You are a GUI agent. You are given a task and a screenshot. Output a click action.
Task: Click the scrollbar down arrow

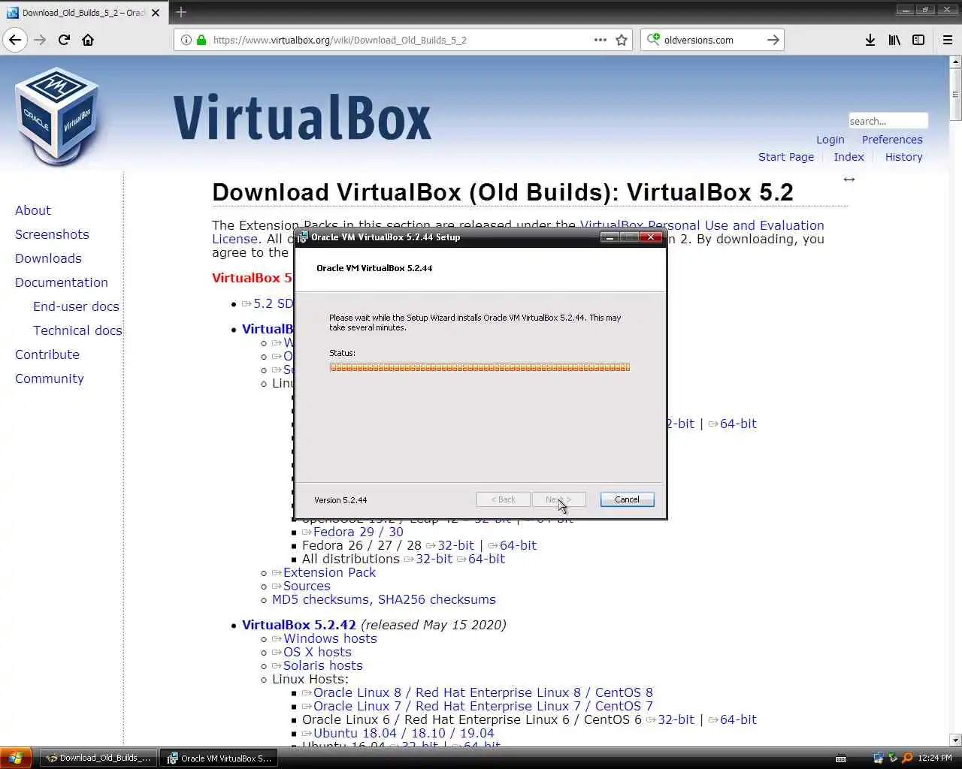click(x=955, y=740)
